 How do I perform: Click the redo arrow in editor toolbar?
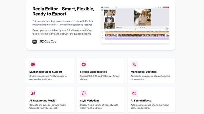coord(157,7)
